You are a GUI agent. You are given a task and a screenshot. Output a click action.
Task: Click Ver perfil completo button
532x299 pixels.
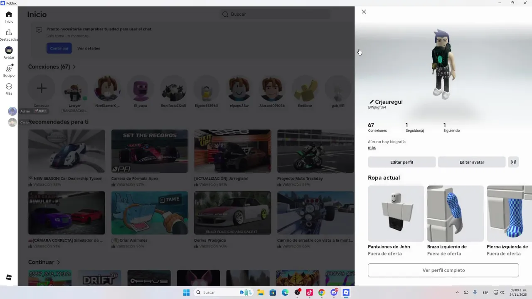tap(443, 270)
